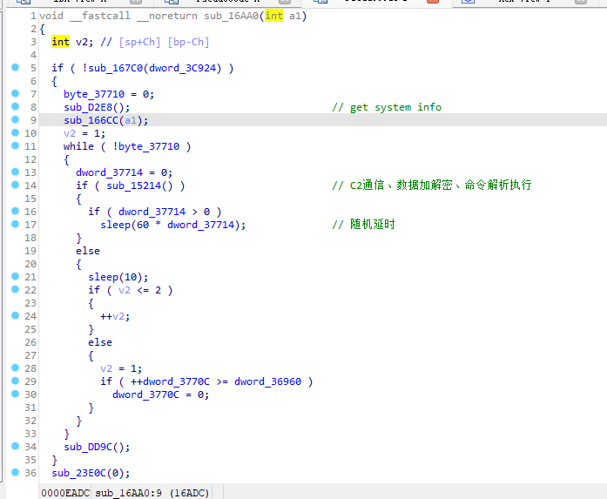
Task: Open function sub_DD9C call
Action: point(88,447)
